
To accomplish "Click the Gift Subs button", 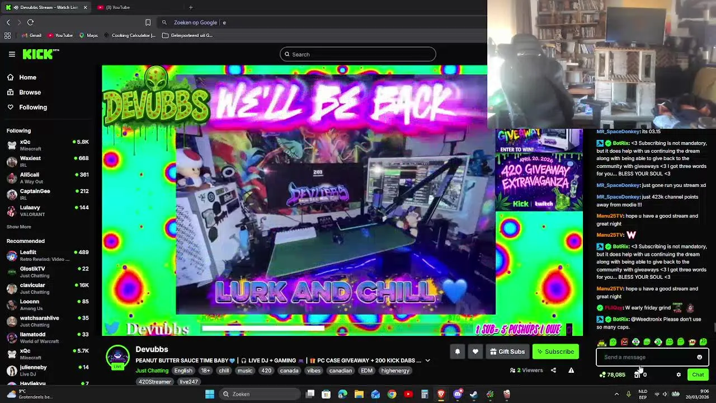I will tap(507, 352).
